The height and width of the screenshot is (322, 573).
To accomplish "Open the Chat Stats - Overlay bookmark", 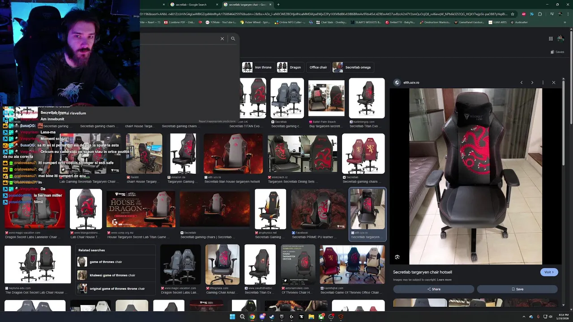I will [x=330, y=22].
